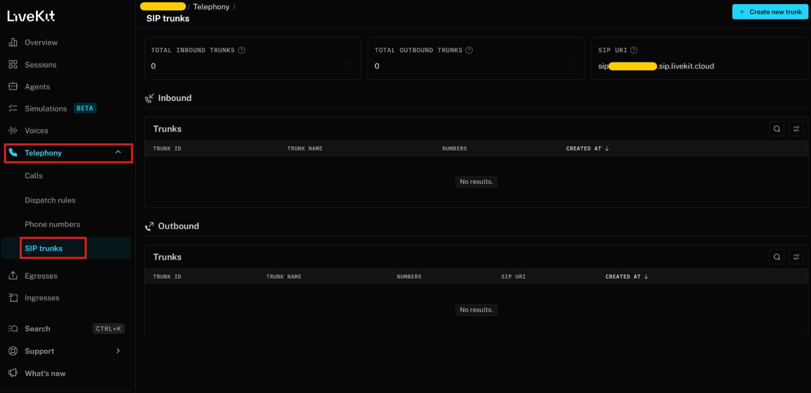811x393 pixels.
Task: Click Telephony breadcrumb link
Action: click(x=211, y=7)
